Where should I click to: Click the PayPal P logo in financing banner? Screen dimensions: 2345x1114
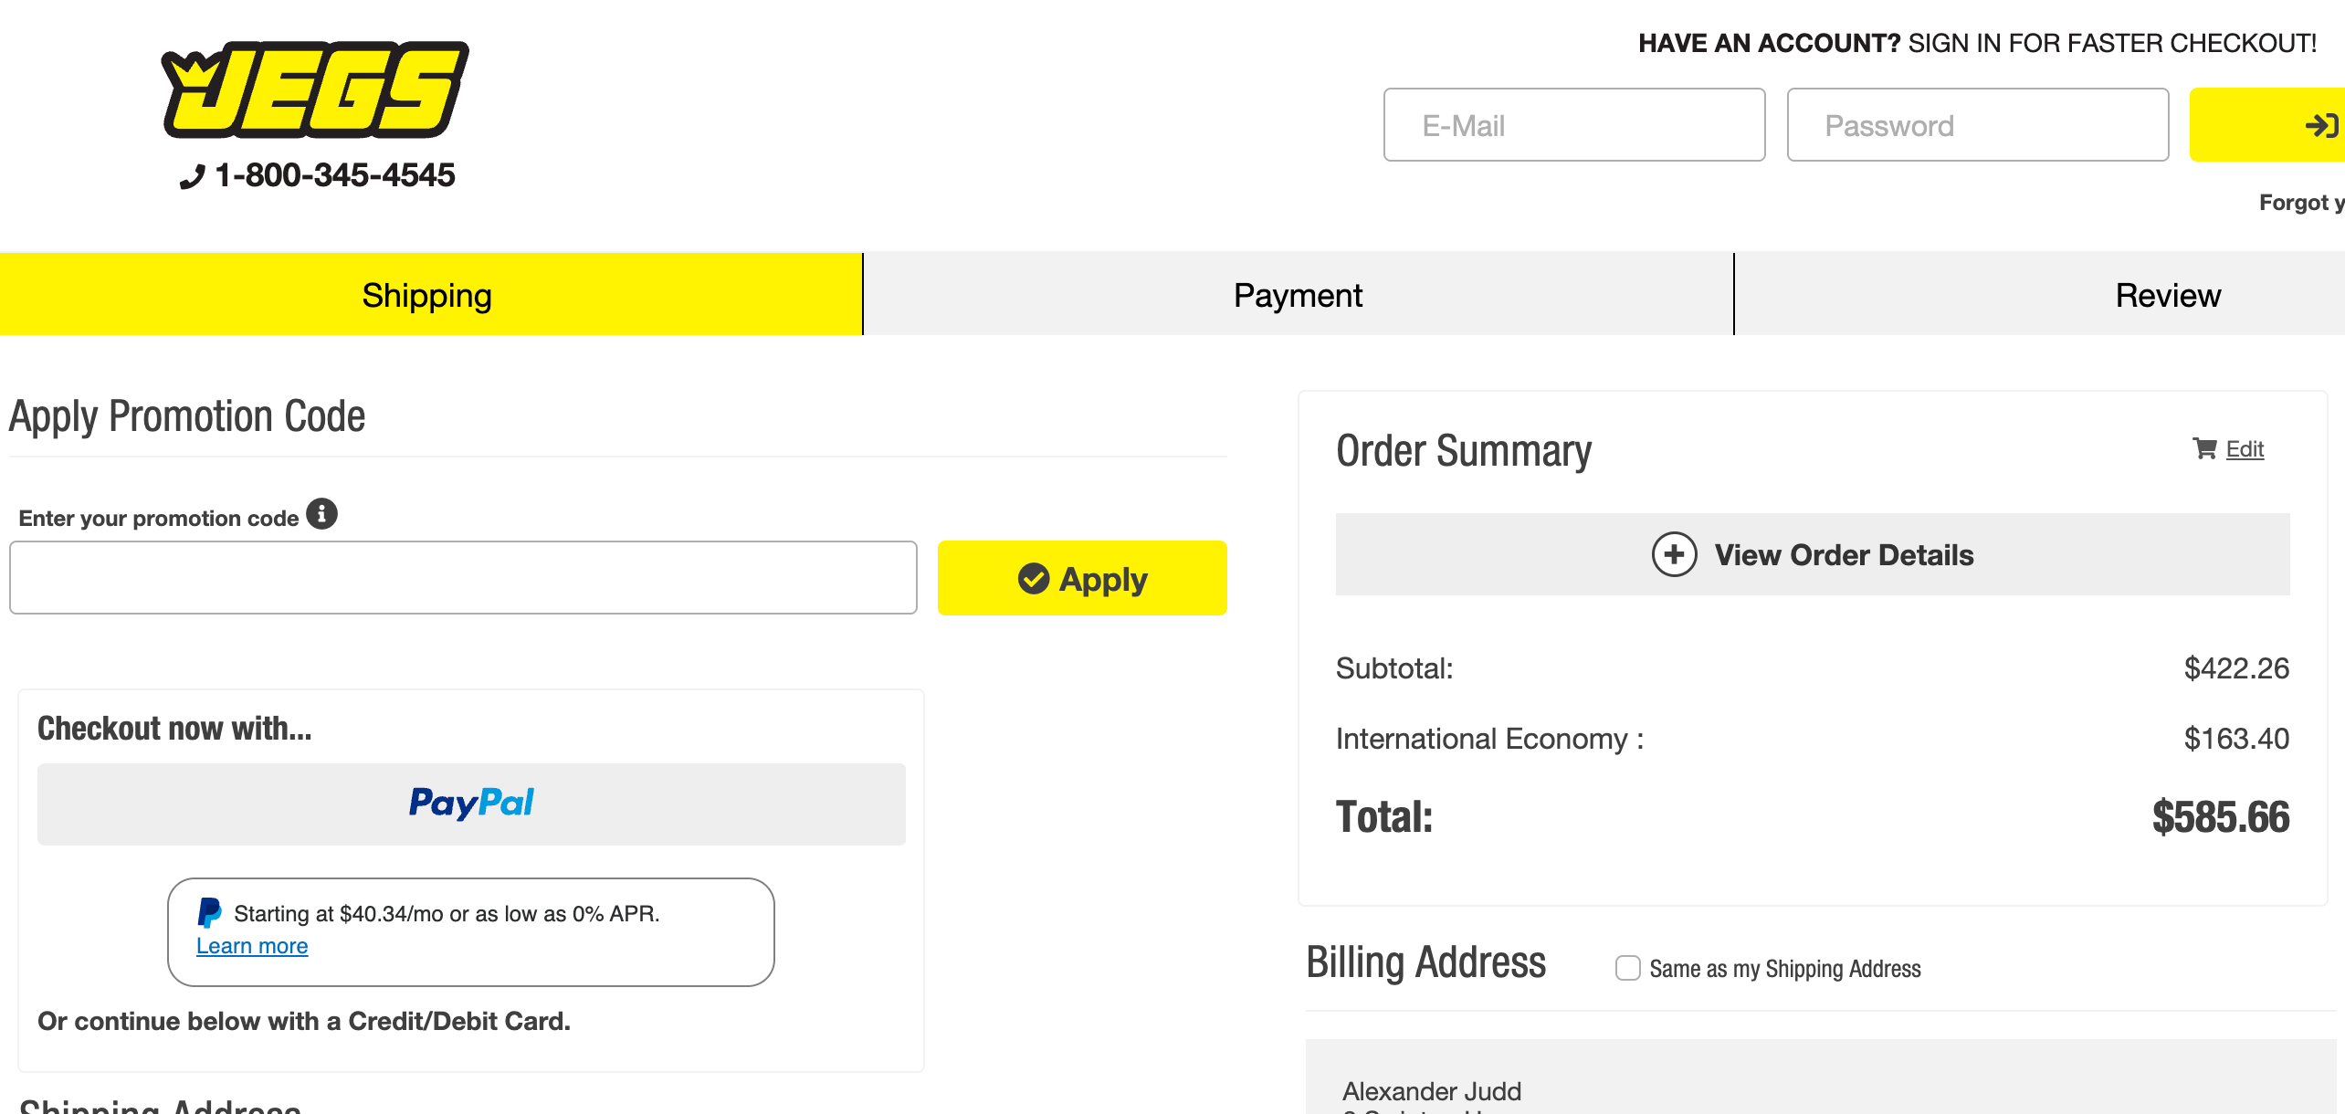(x=210, y=912)
